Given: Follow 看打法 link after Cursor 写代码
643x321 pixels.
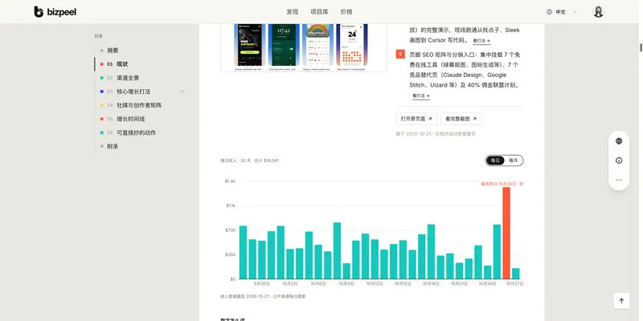Looking at the screenshot, I should click(x=481, y=41).
